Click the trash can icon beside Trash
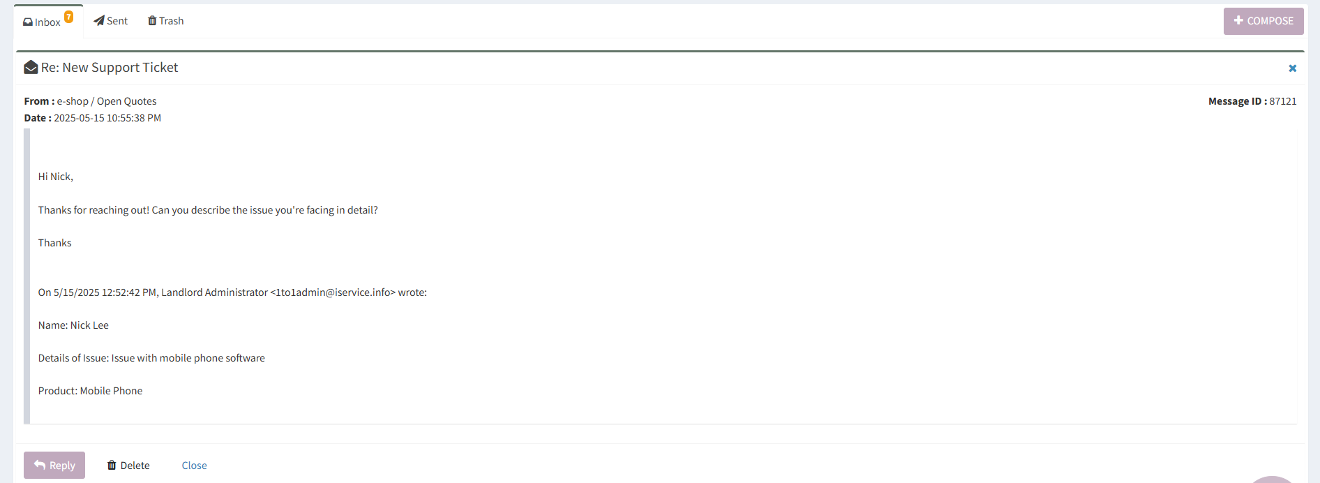This screenshot has width=1320, height=483. 152,20
